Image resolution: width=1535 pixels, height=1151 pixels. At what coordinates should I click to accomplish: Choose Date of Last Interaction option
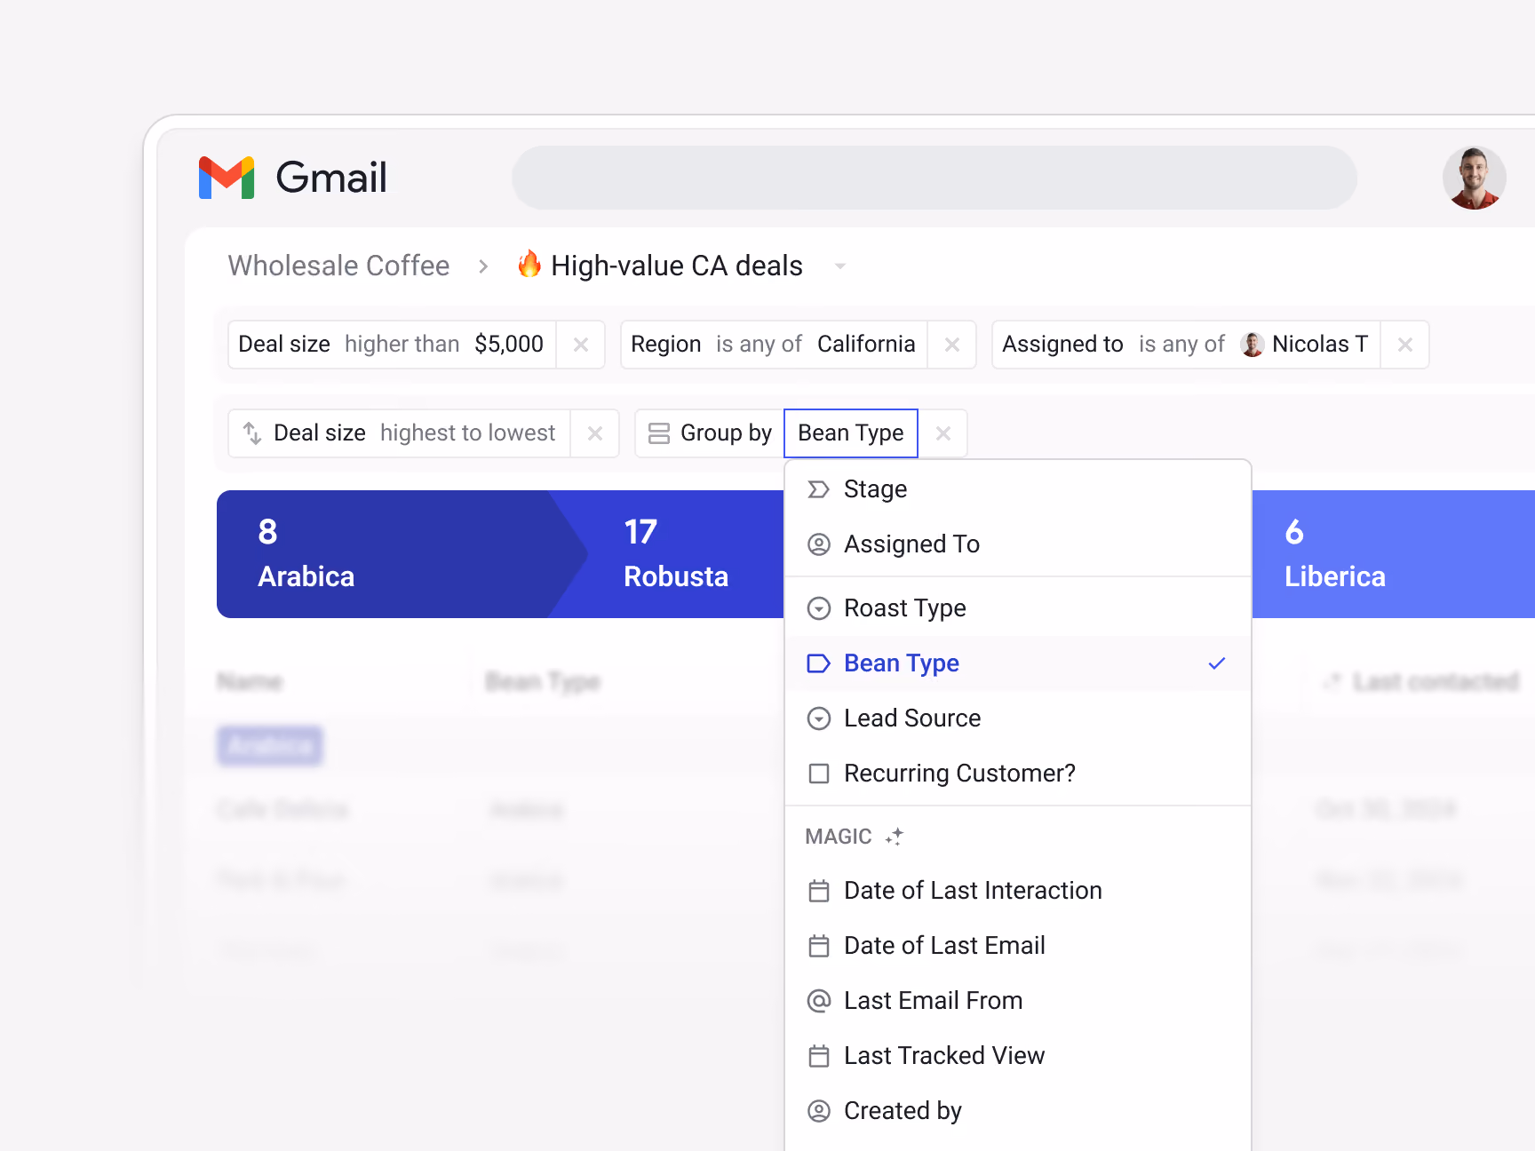[1018, 891]
